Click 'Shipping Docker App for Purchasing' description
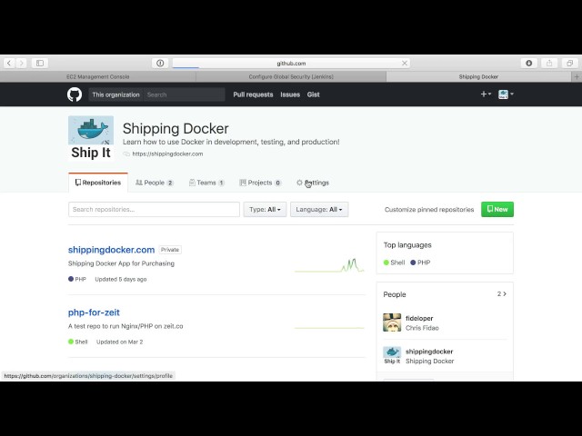The image size is (582, 436). pyautogui.click(x=121, y=263)
